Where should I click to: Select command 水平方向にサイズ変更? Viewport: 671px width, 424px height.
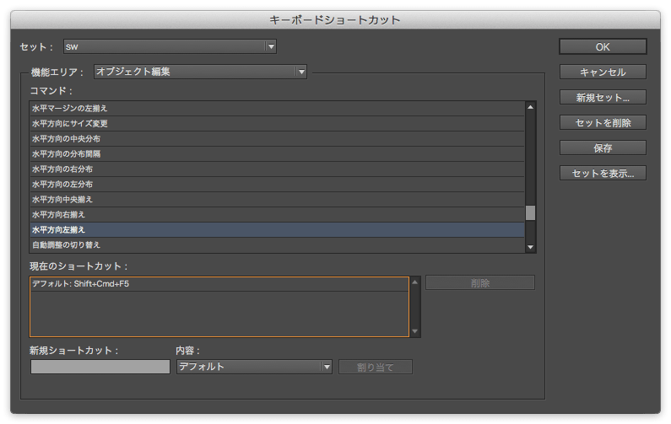[277, 124]
